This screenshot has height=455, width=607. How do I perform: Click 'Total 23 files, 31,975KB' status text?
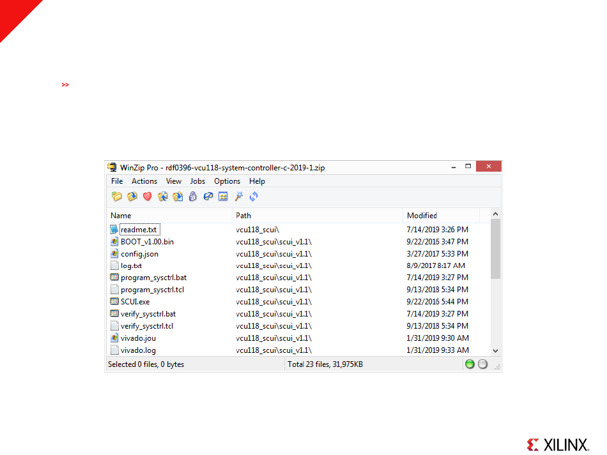[325, 364]
